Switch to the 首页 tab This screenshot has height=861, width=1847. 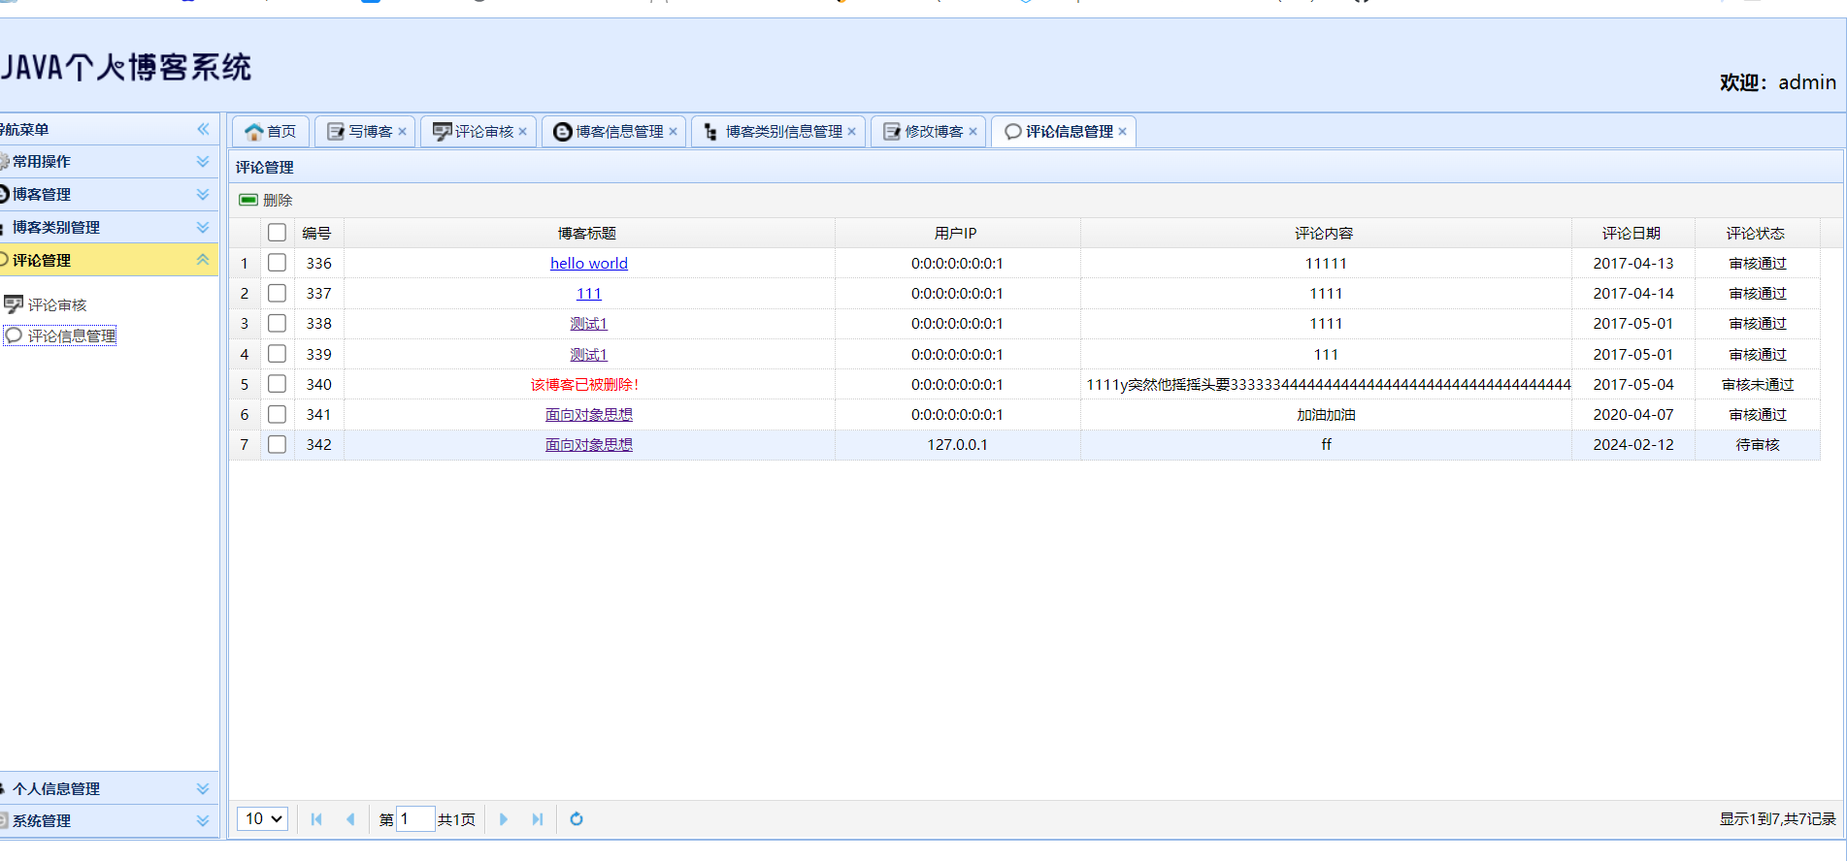pos(271,132)
